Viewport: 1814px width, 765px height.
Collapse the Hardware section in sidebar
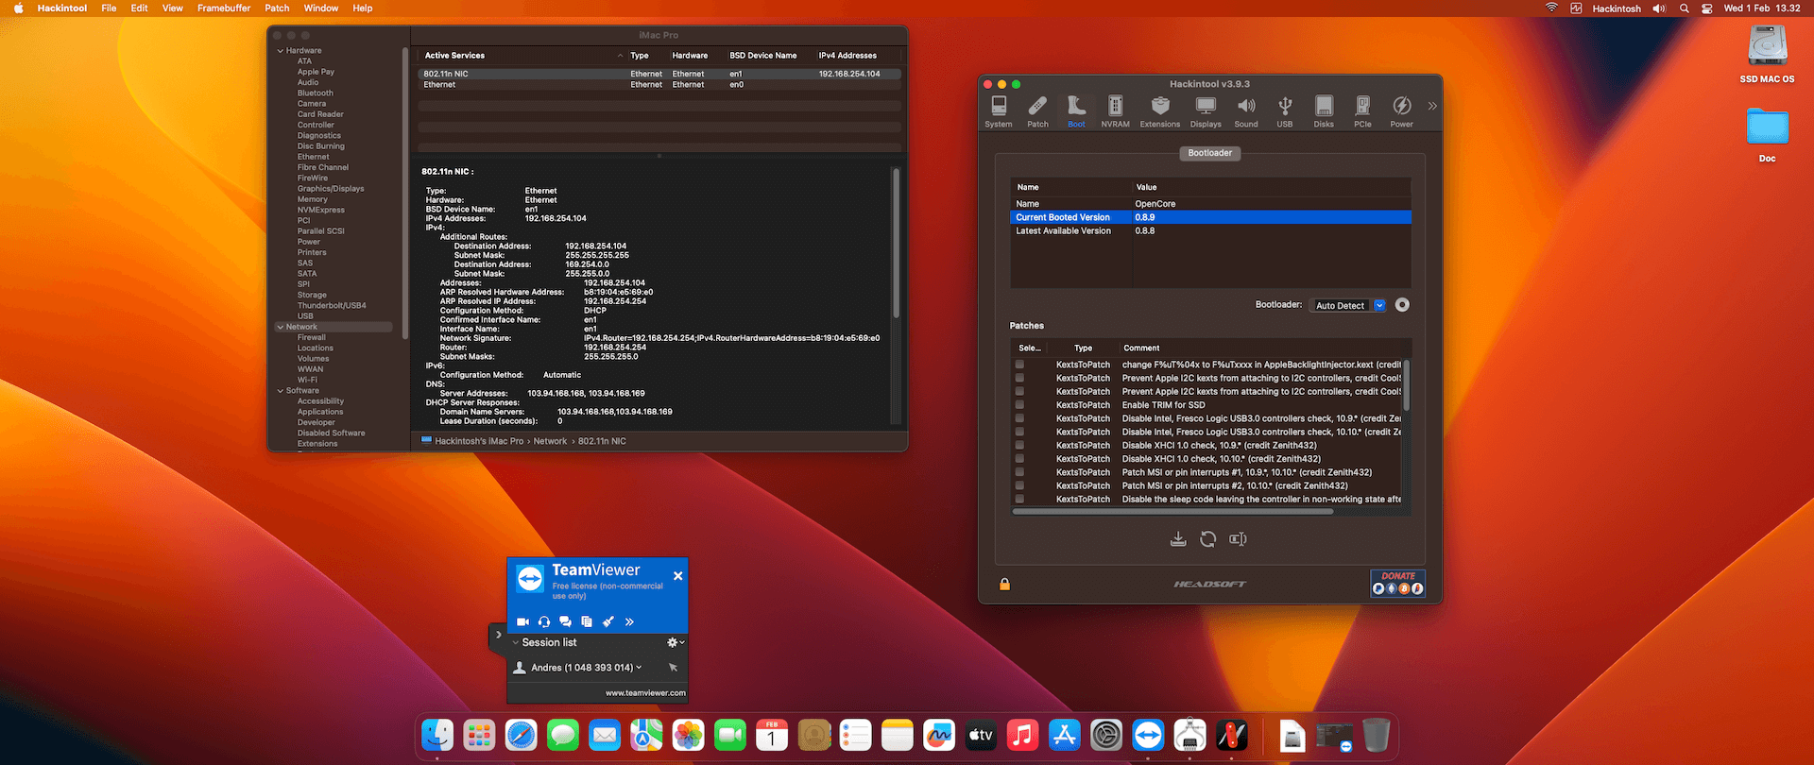click(x=281, y=51)
